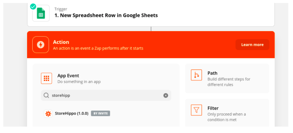Click the green checkmark status badge
The image size is (293, 133).
coord(33,7)
